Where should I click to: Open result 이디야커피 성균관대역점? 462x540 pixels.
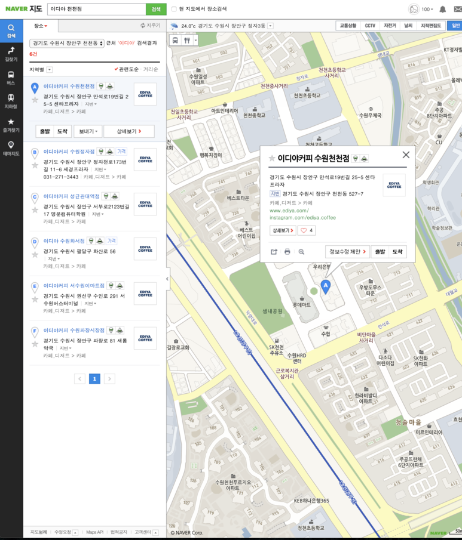pyautogui.click(x=72, y=196)
